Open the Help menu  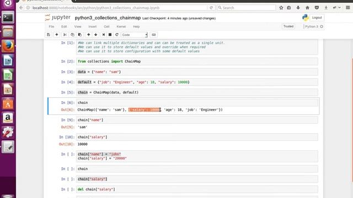click(x=136, y=26)
